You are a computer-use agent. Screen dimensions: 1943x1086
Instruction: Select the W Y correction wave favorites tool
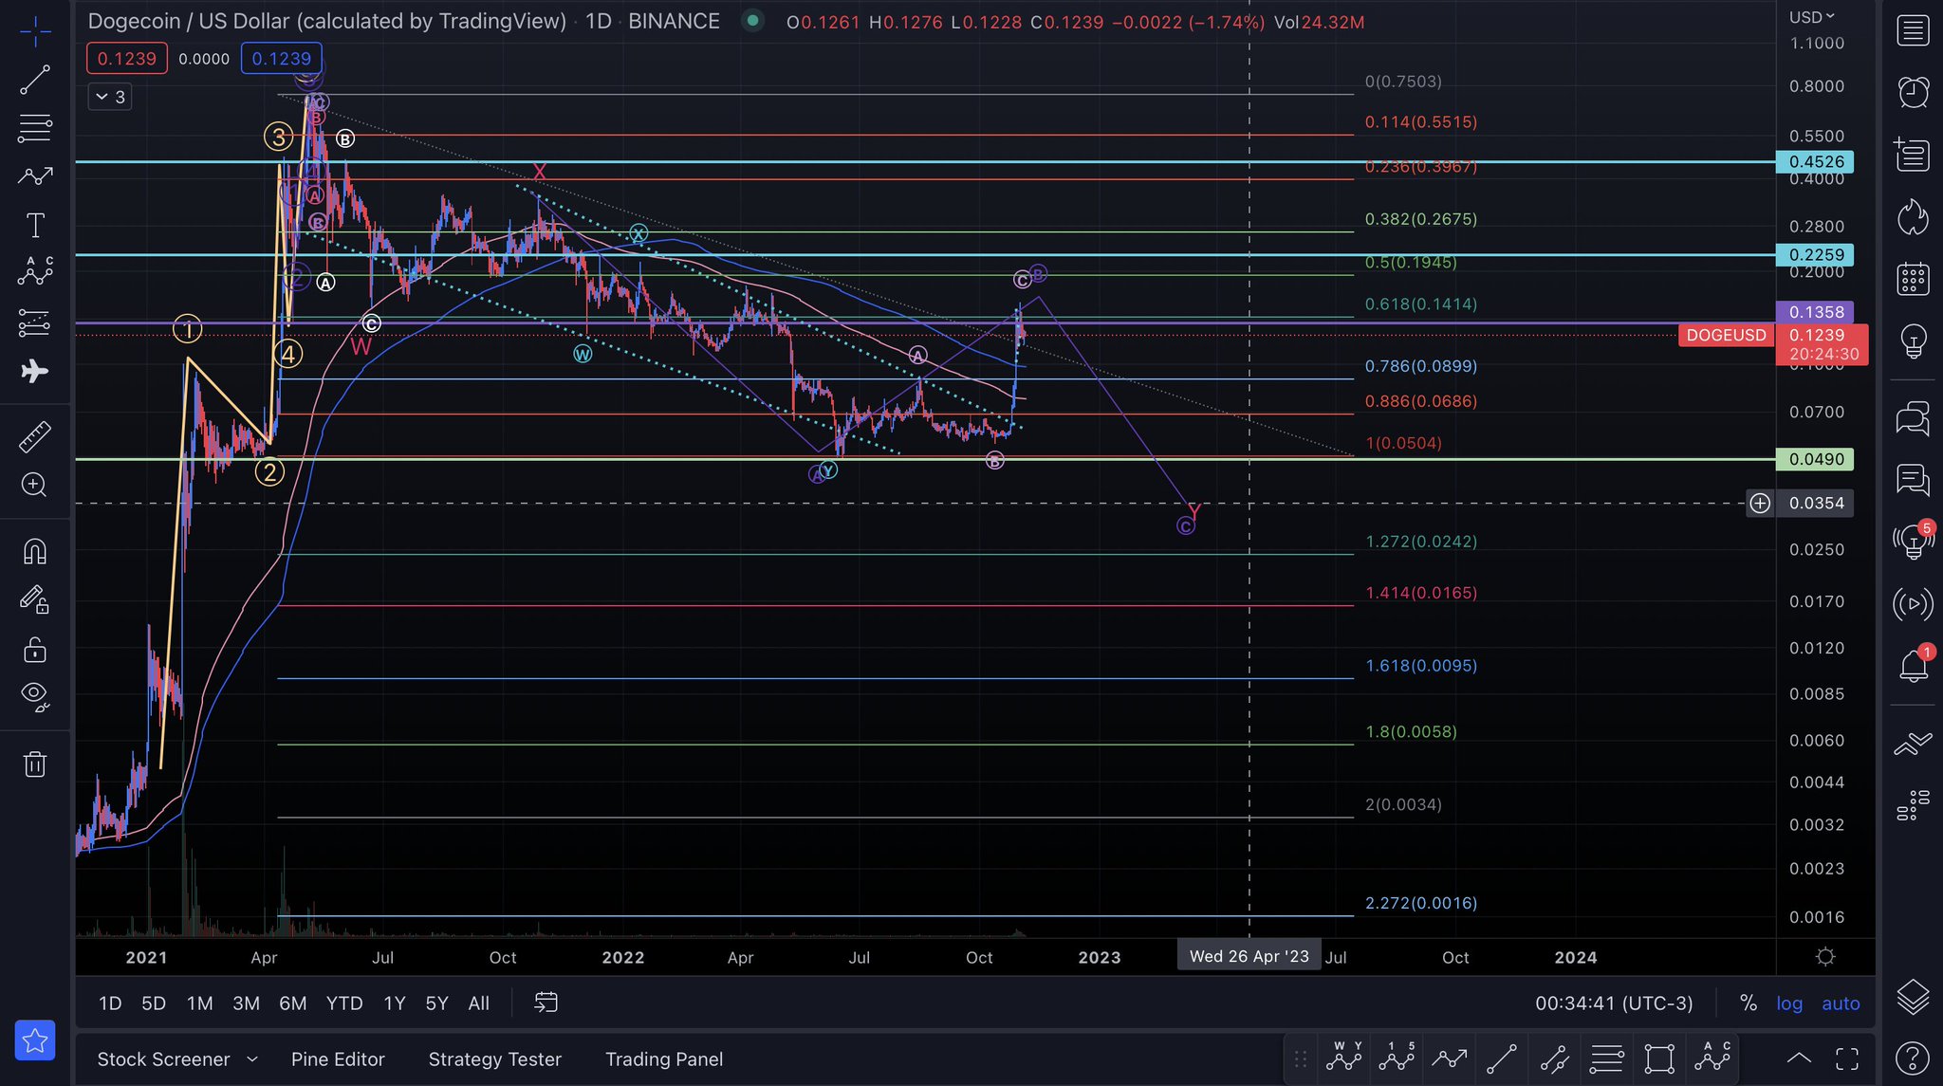1344,1057
